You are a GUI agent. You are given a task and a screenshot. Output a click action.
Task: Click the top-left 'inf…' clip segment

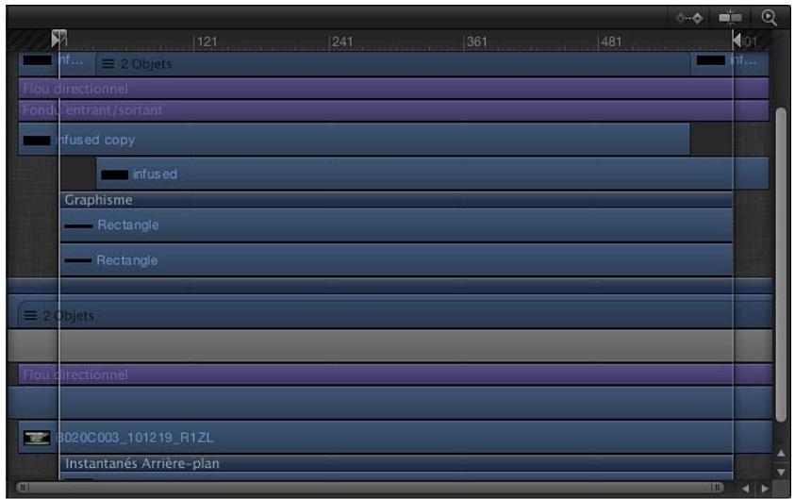[x=57, y=63]
